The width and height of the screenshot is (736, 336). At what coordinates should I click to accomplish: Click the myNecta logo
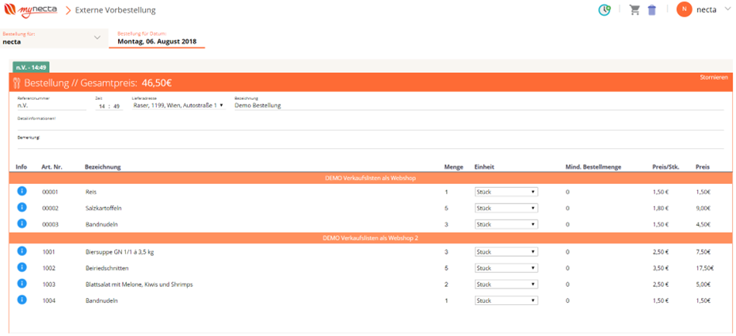click(30, 10)
